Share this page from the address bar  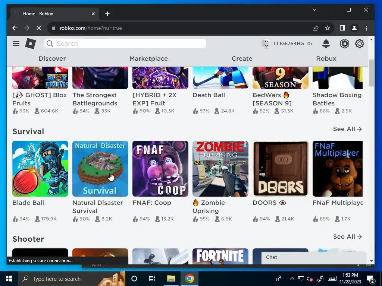pyautogui.click(x=316, y=28)
